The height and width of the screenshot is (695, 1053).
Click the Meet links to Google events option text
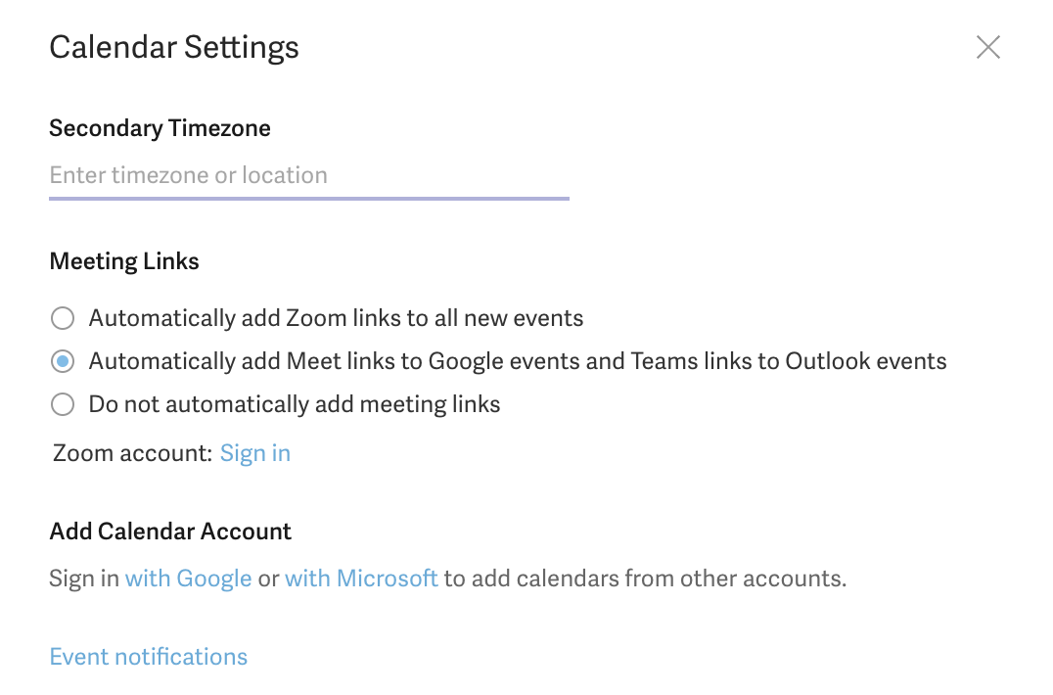[x=517, y=362]
